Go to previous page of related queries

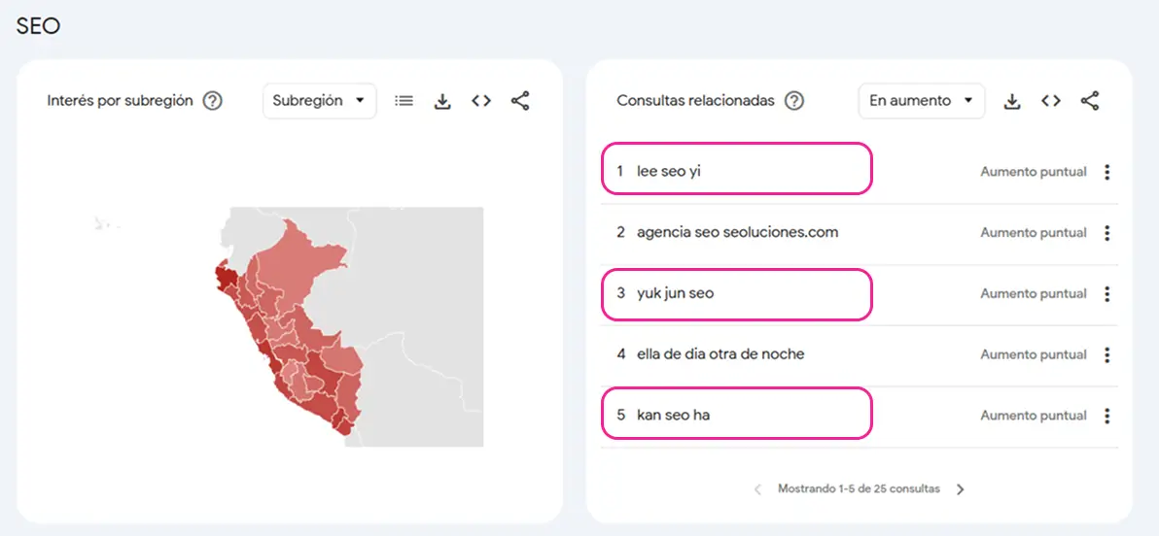coord(757,489)
